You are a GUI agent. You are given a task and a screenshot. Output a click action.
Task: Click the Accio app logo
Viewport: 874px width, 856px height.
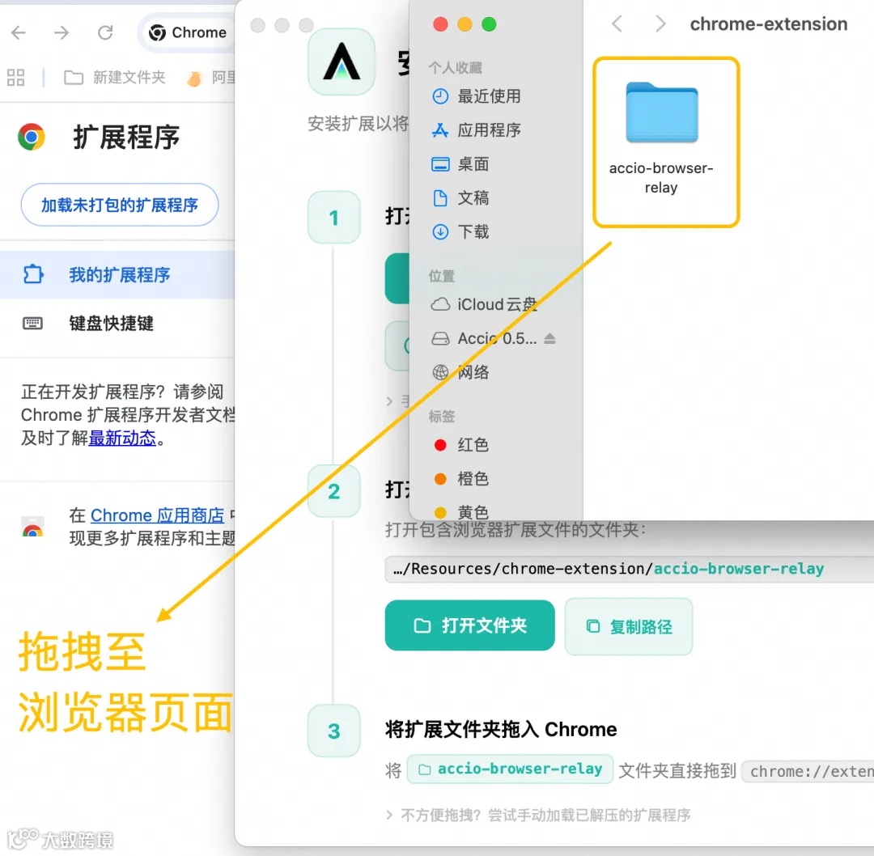(x=342, y=61)
